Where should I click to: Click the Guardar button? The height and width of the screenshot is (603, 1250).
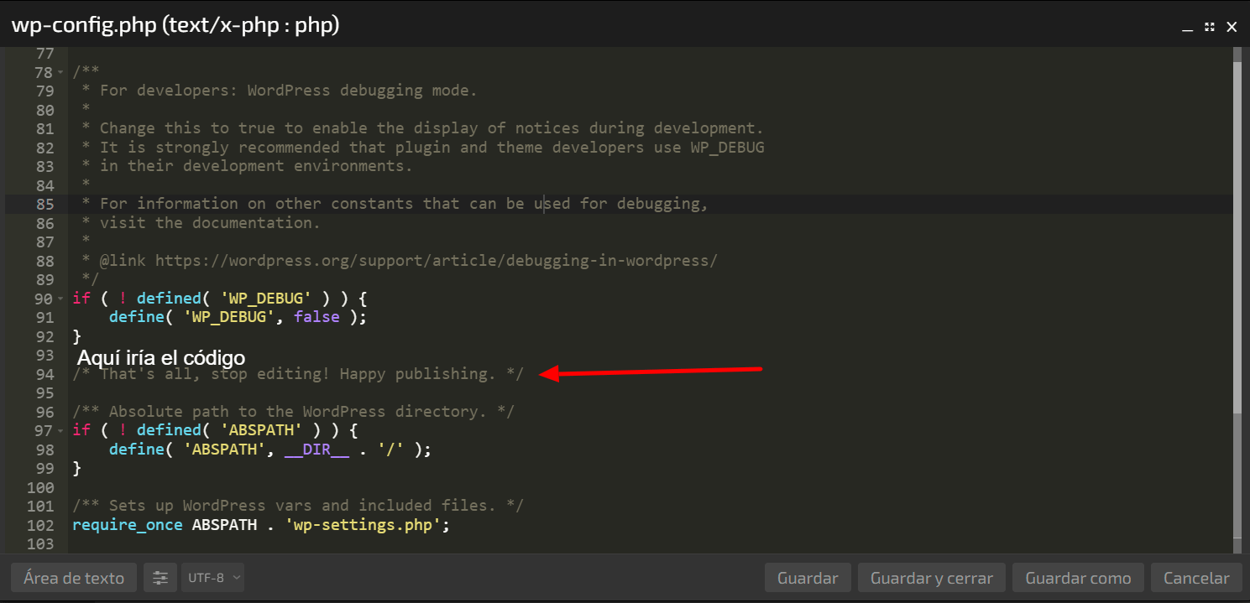808,578
